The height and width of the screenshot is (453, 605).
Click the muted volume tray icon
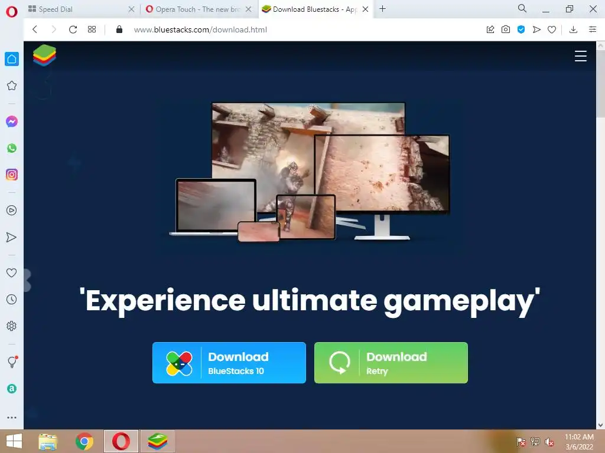coord(549,442)
